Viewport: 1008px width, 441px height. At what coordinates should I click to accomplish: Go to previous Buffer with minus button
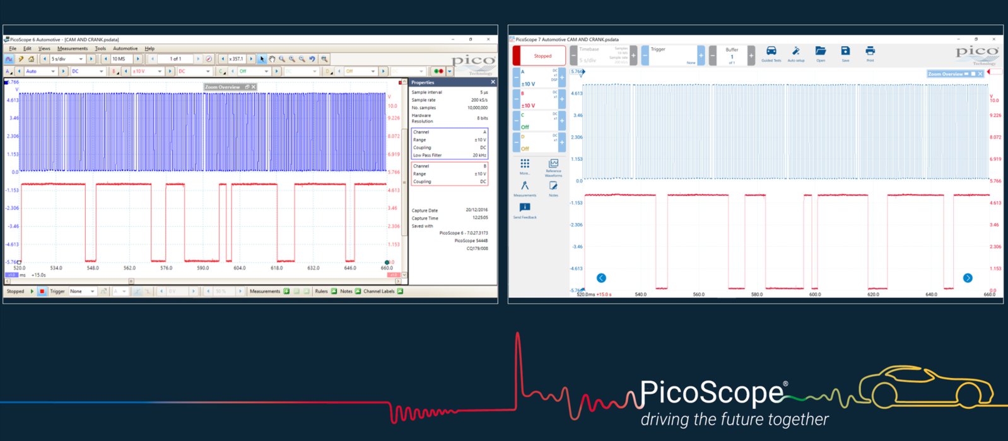713,56
